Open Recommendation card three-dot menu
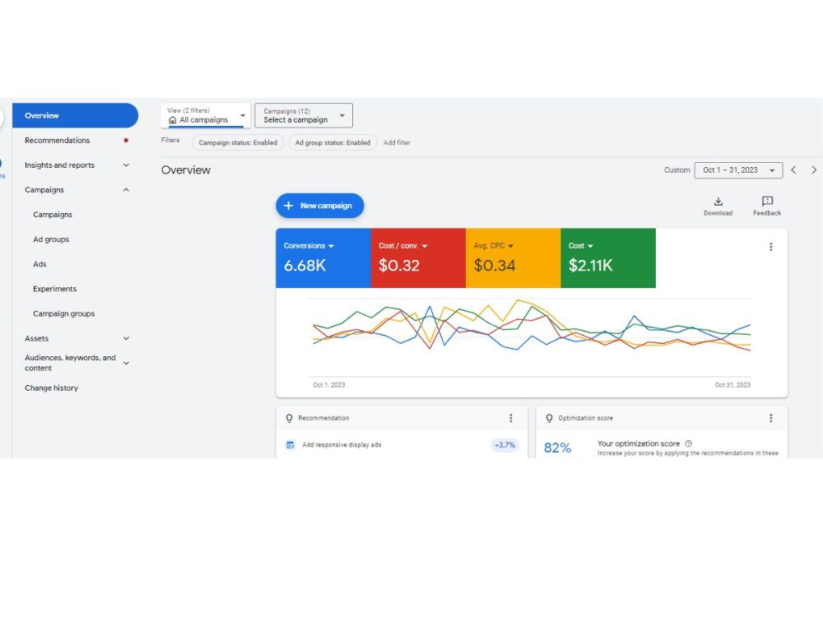823x617 pixels. [511, 418]
